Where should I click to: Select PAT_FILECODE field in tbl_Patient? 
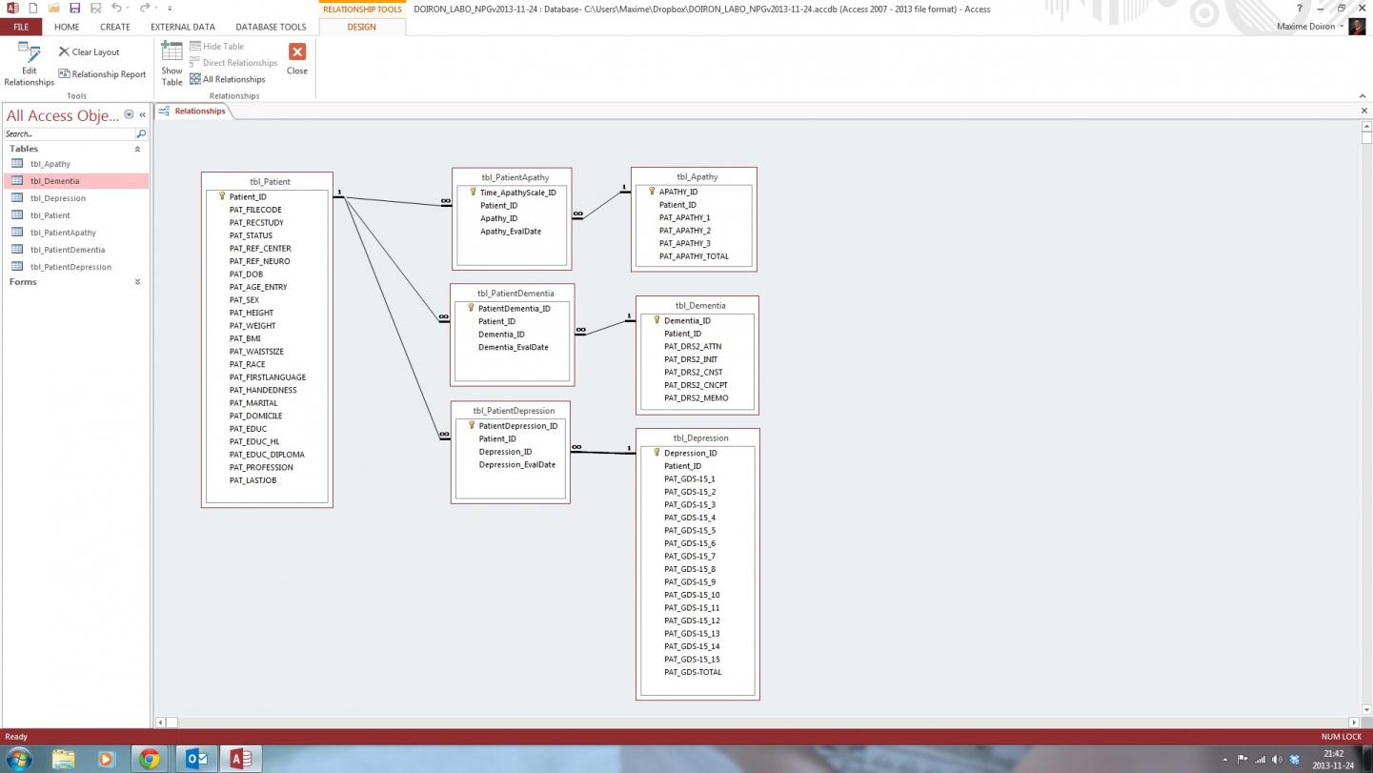coord(255,210)
